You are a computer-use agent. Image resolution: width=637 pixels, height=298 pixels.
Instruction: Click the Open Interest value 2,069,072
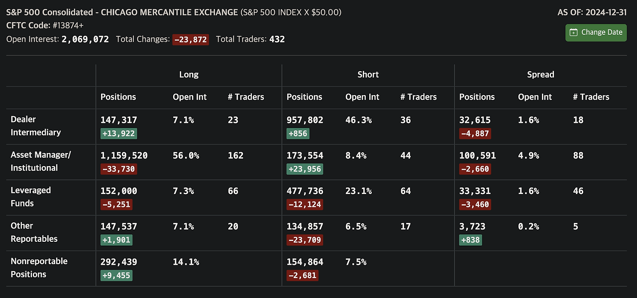click(x=85, y=39)
